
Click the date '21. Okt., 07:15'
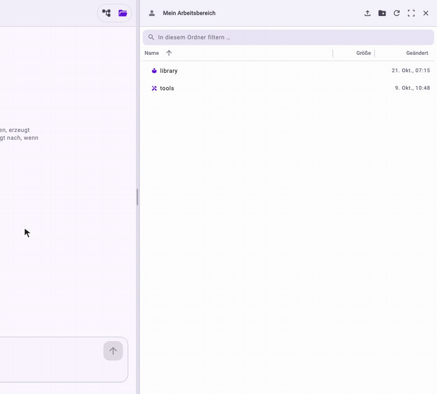click(x=410, y=70)
